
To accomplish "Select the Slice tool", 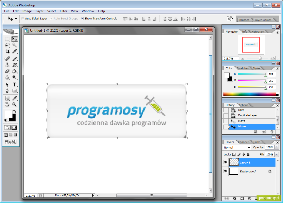I will pos(14,51).
